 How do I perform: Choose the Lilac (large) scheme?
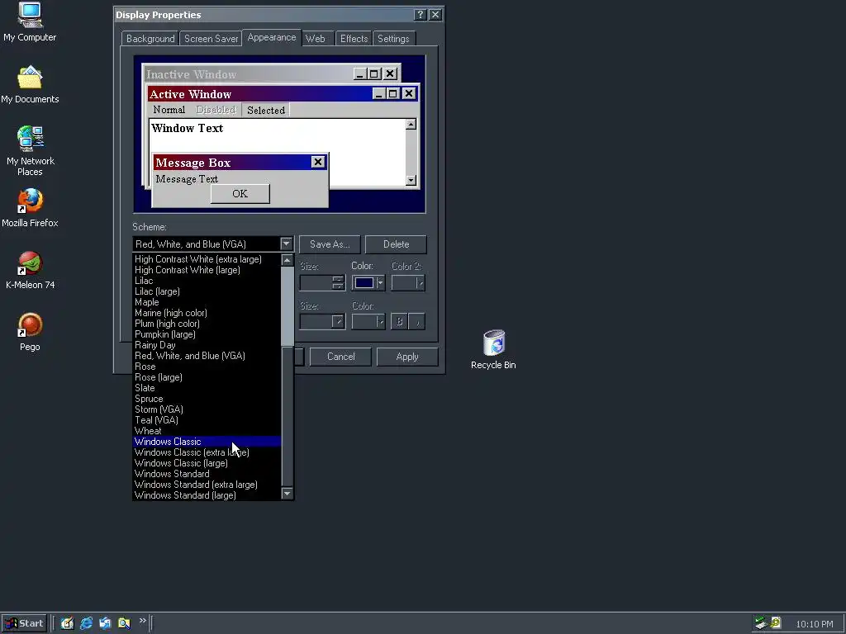click(207, 291)
